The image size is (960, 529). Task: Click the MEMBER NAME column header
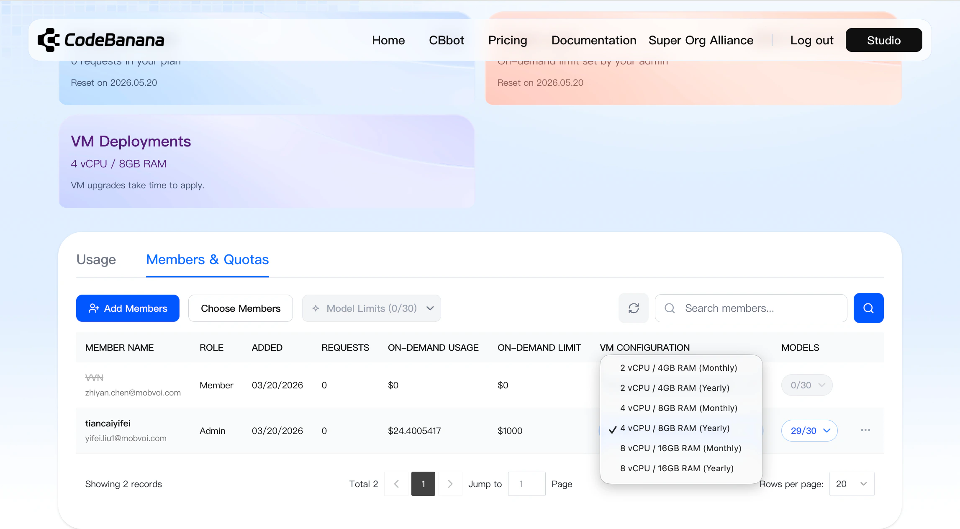coord(119,347)
